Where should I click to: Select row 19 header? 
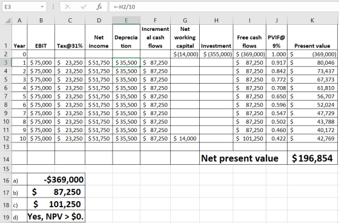coord(6,217)
